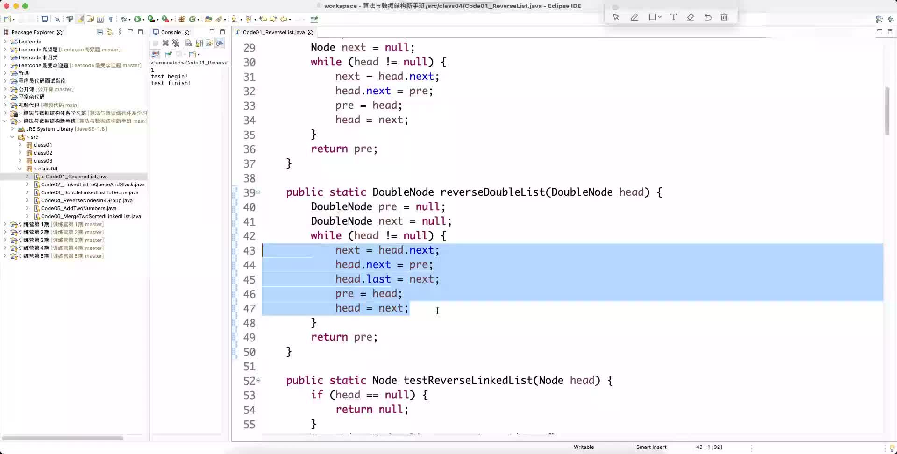Open the Run button dropdown arrow
Screen dimensions: 897x454
coord(143,20)
